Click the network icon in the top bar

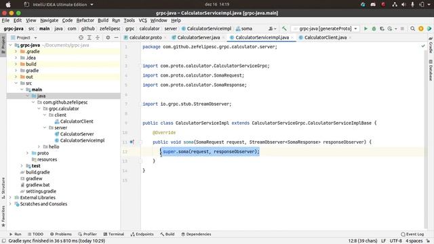coord(395,5)
